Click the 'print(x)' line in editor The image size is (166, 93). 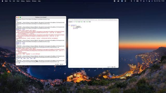tap(75, 28)
